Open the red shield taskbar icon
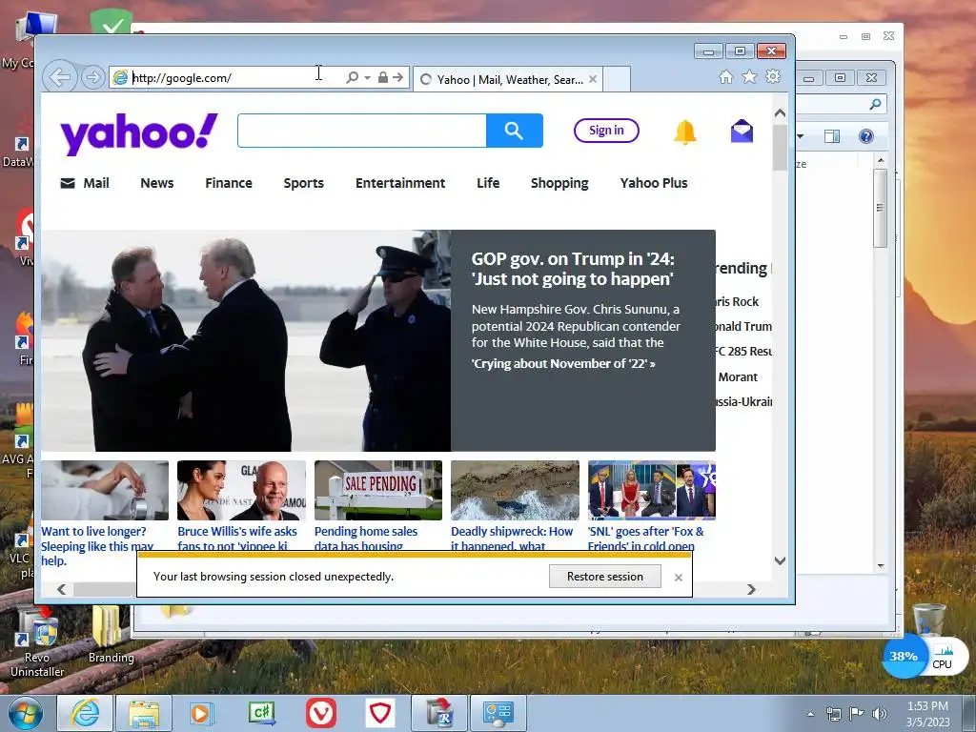976x732 pixels. (x=380, y=713)
